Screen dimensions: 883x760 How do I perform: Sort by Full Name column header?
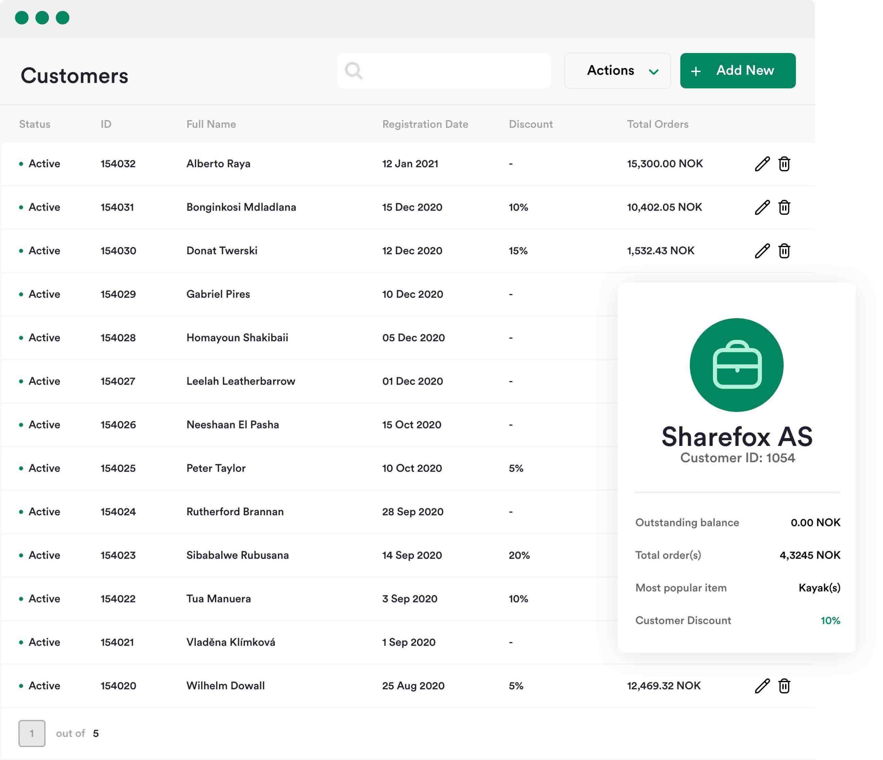pos(211,124)
